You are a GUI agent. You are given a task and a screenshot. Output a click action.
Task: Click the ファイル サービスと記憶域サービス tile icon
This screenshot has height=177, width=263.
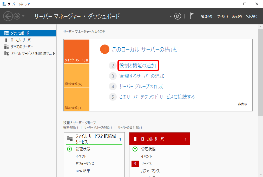click(69, 138)
